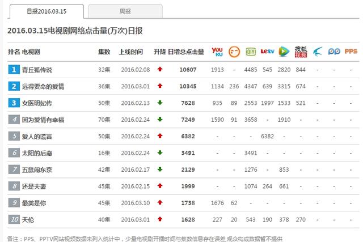Click the green iQIYI logo
This screenshot has width=363, height=242.
pos(250,52)
